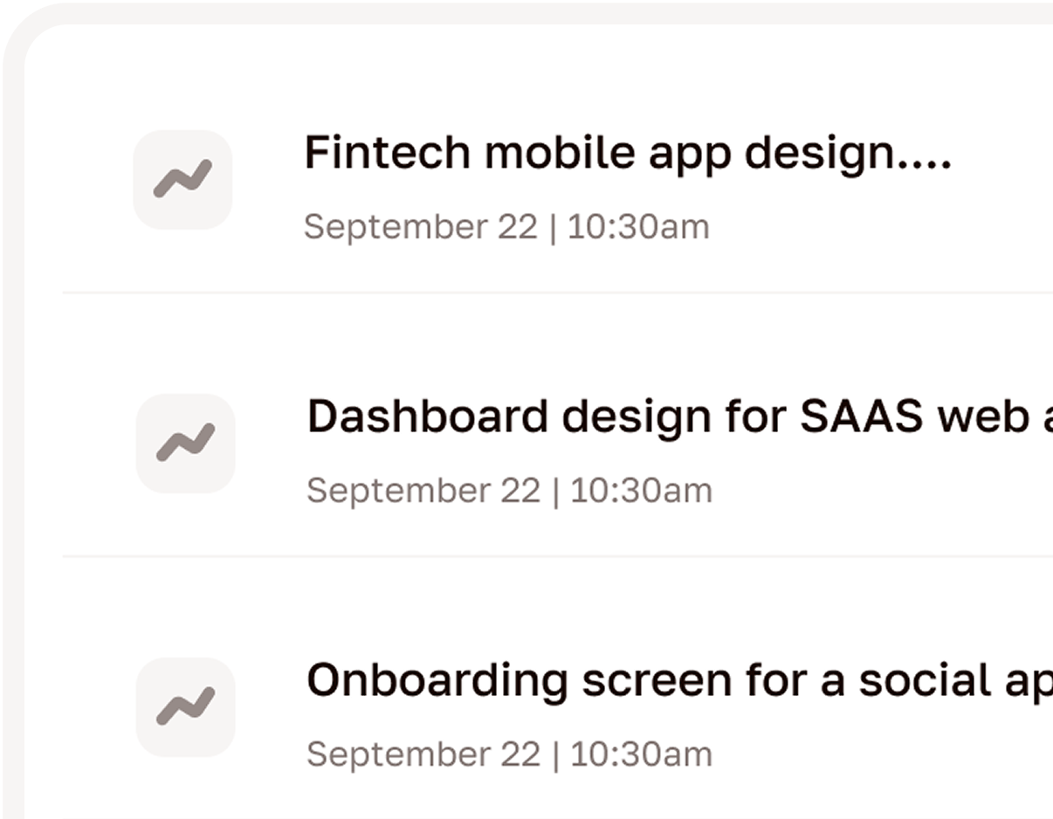Image resolution: width=1053 pixels, height=819 pixels.
Task: Open the zigzag icon beside Onboarding screen
Action: coord(185,706)
